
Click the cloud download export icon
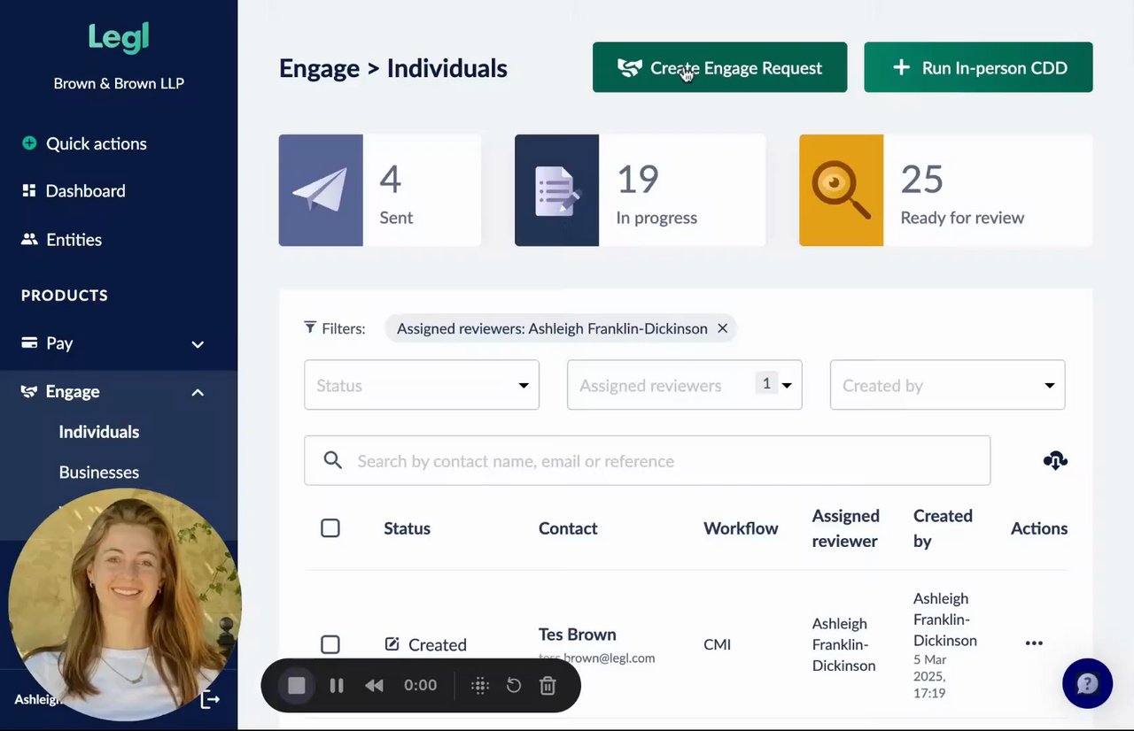1055,460
